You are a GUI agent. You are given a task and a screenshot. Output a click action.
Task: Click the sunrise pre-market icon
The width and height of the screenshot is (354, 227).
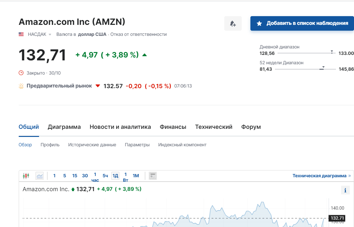pyautogui.click(x=21, y=86)
